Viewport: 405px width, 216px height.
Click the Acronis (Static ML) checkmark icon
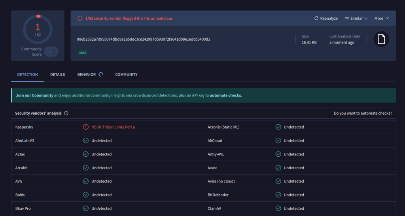(278, 127)
